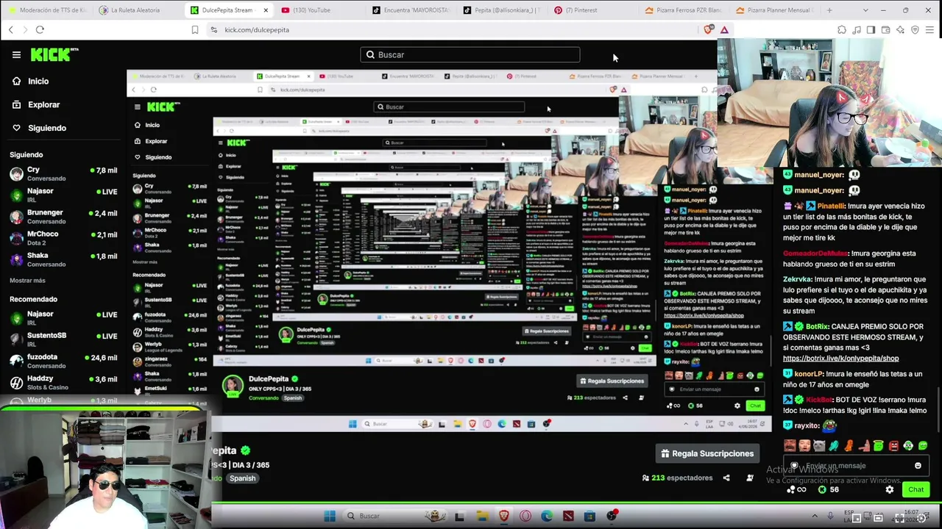Open fuzodota in the recommended channels
The image size is (942, 529).
(63, 361)
